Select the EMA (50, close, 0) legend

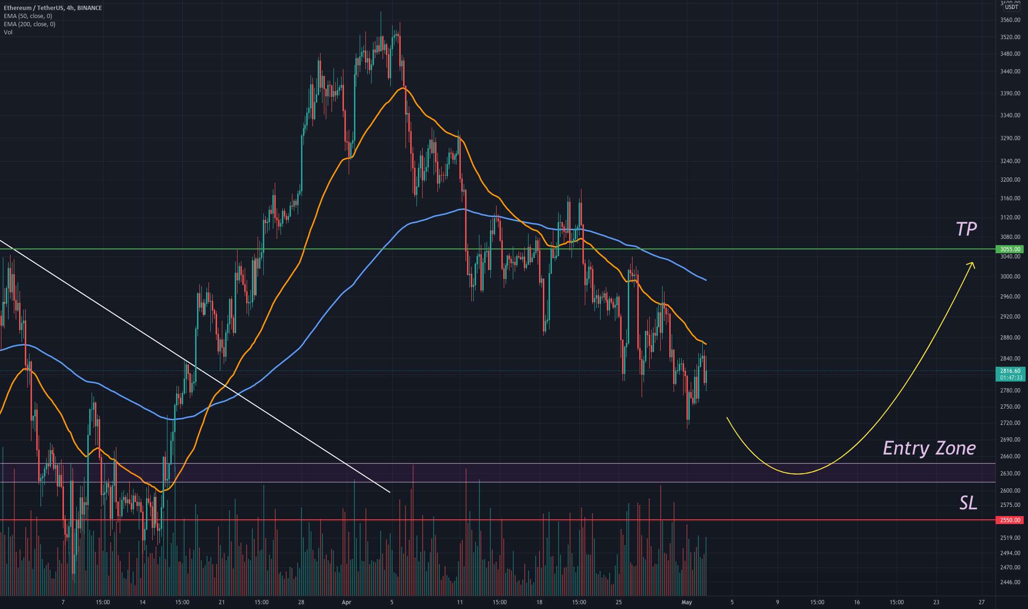pos(28,16)
